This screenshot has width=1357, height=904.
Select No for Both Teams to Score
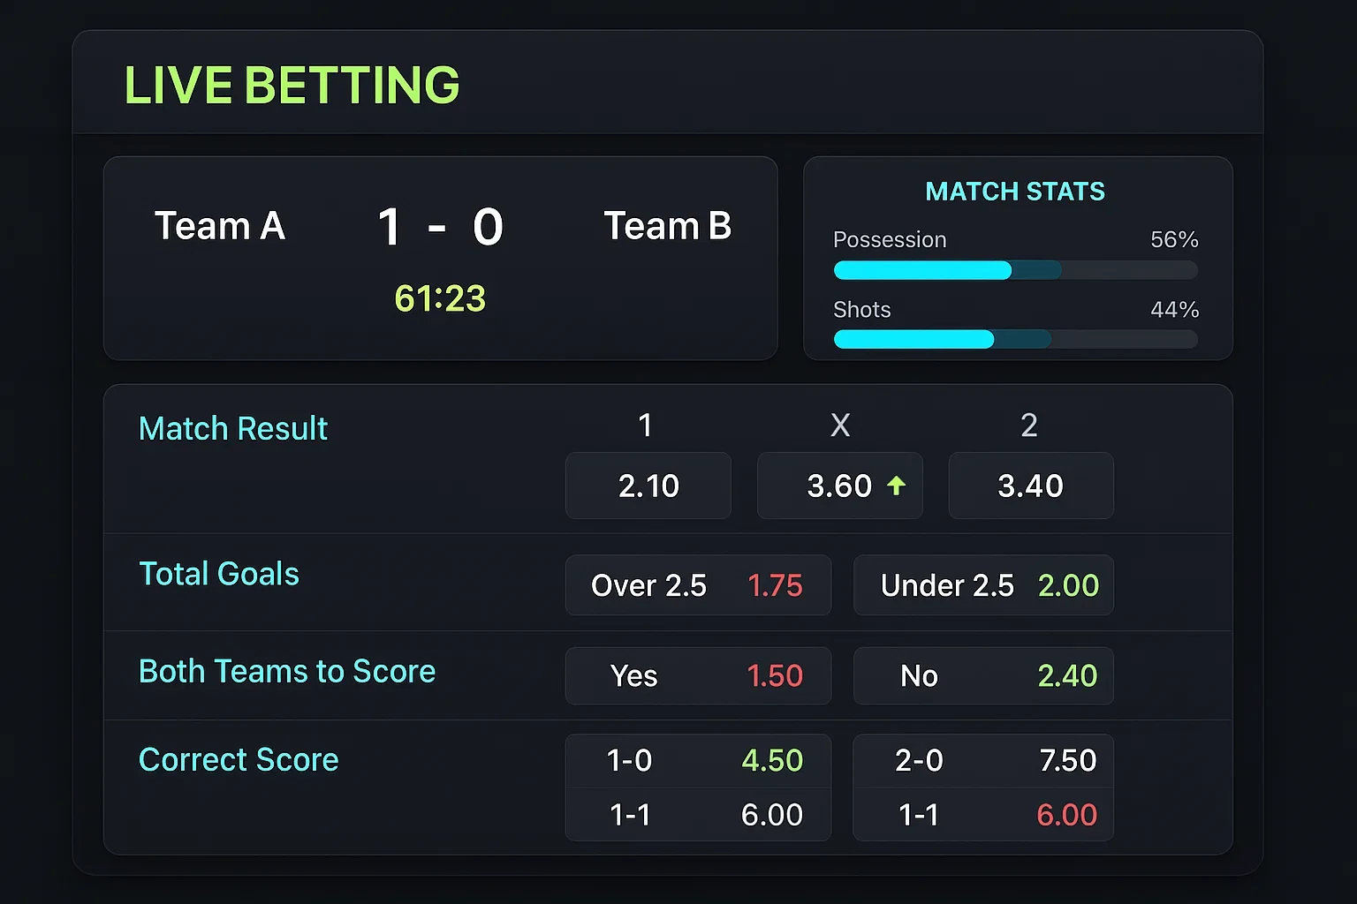982,676
